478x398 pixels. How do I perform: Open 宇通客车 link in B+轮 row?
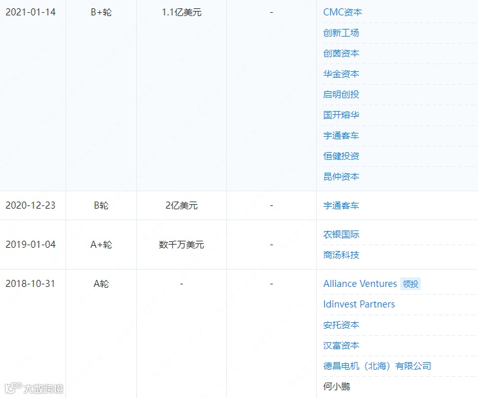341,135
